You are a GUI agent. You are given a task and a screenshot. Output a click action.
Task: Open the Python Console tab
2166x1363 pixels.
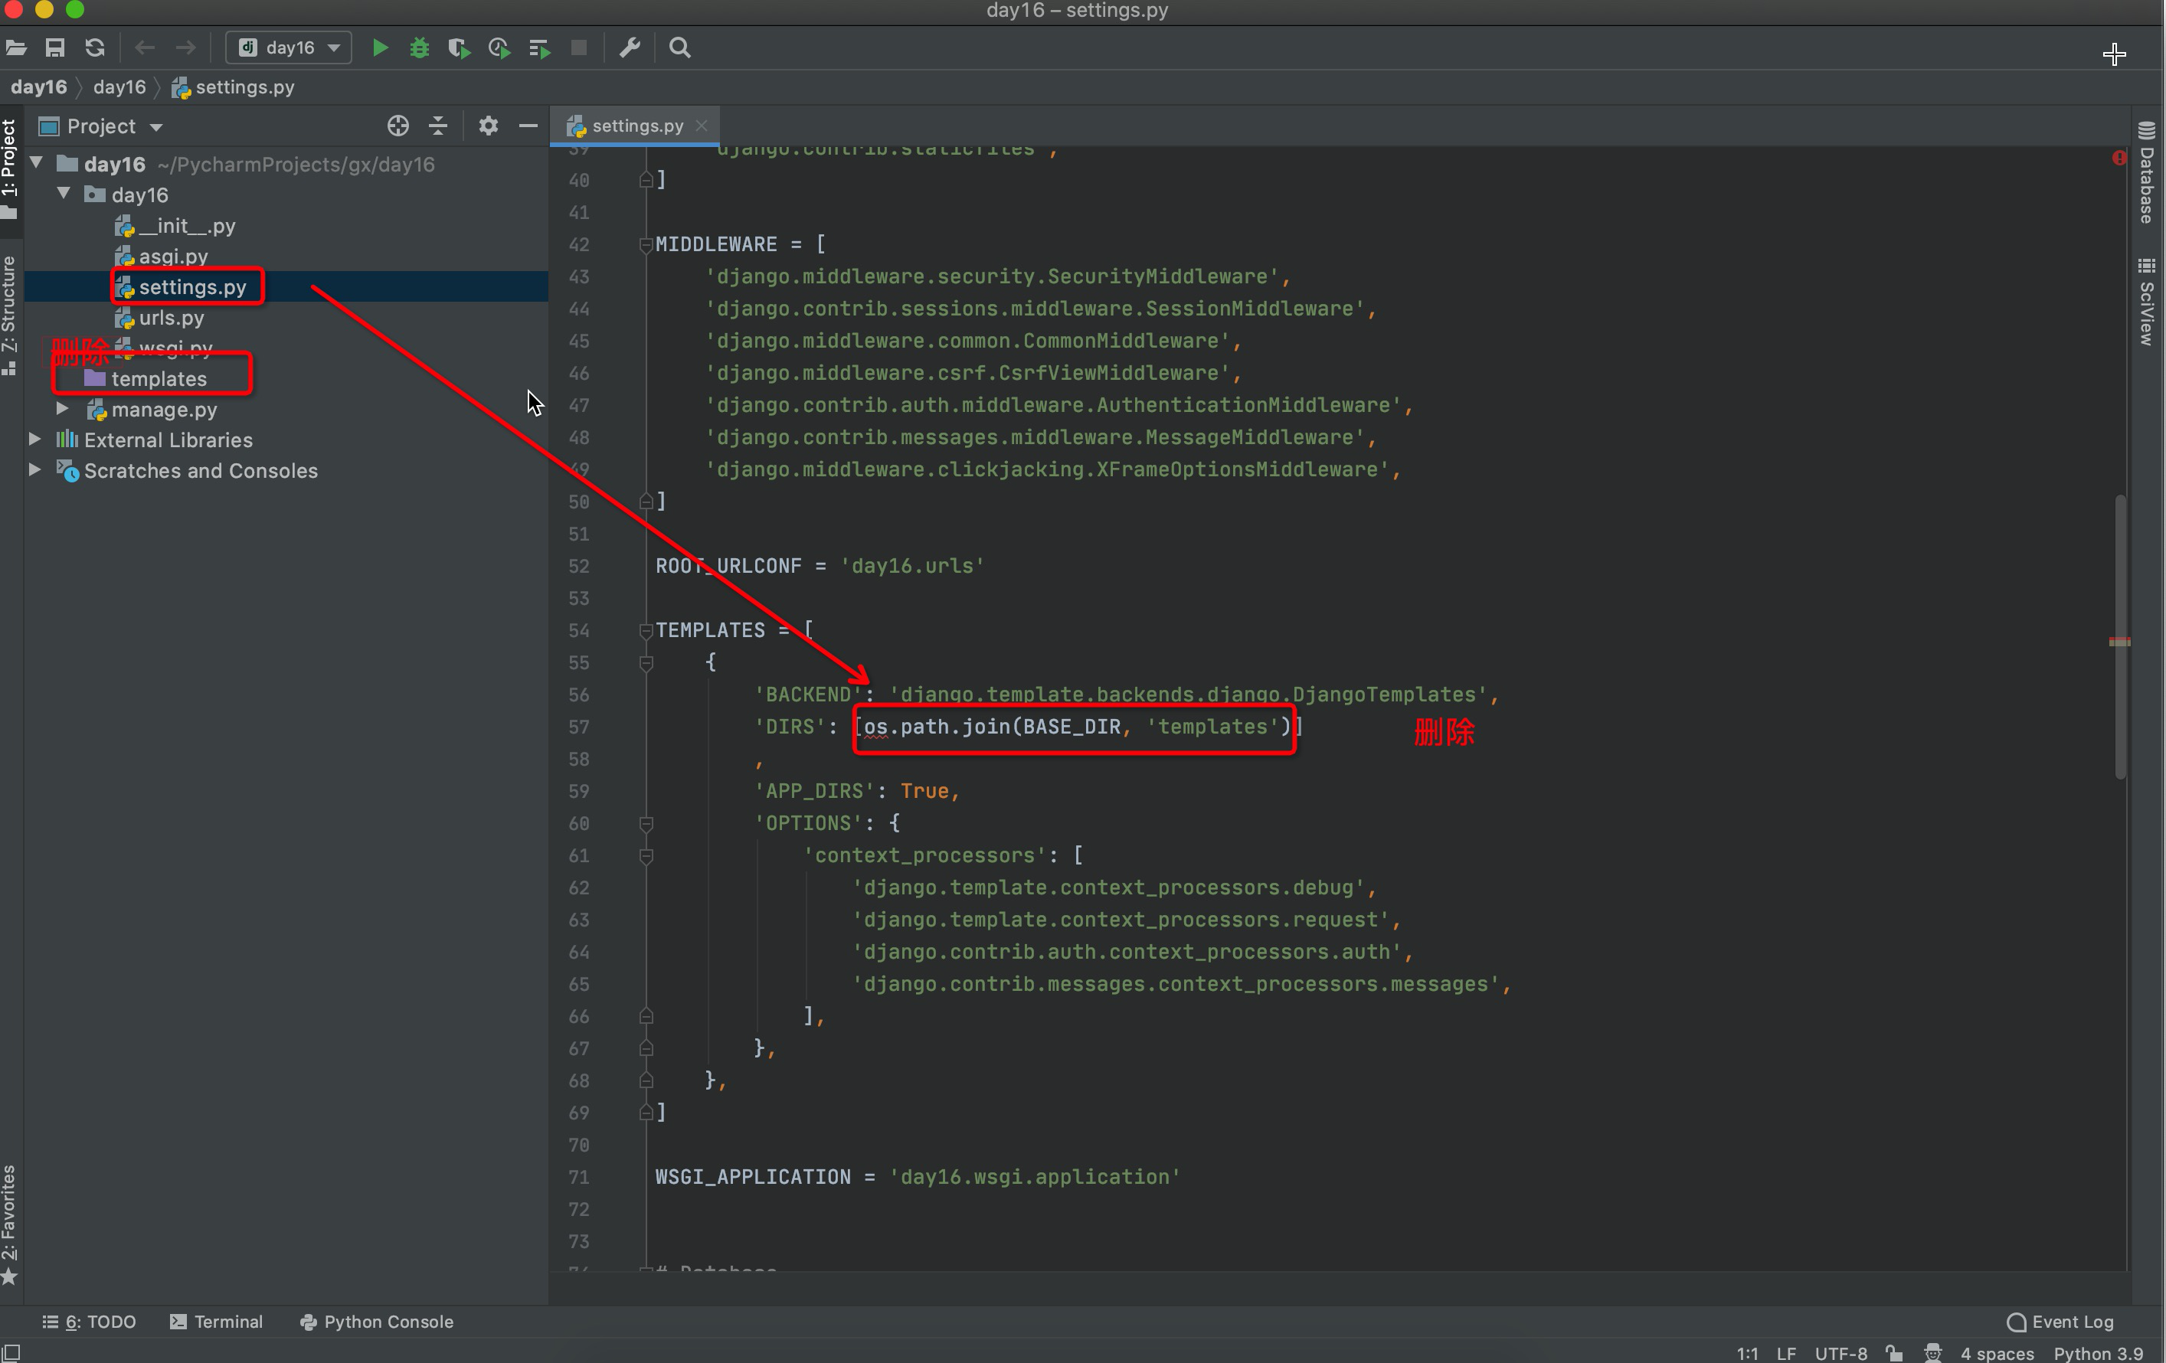(377, 1322)
